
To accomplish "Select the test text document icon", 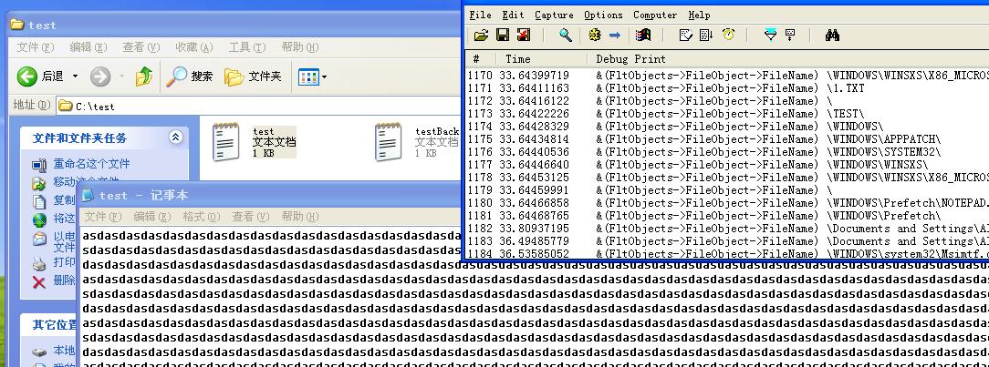I will click(225, 142).
